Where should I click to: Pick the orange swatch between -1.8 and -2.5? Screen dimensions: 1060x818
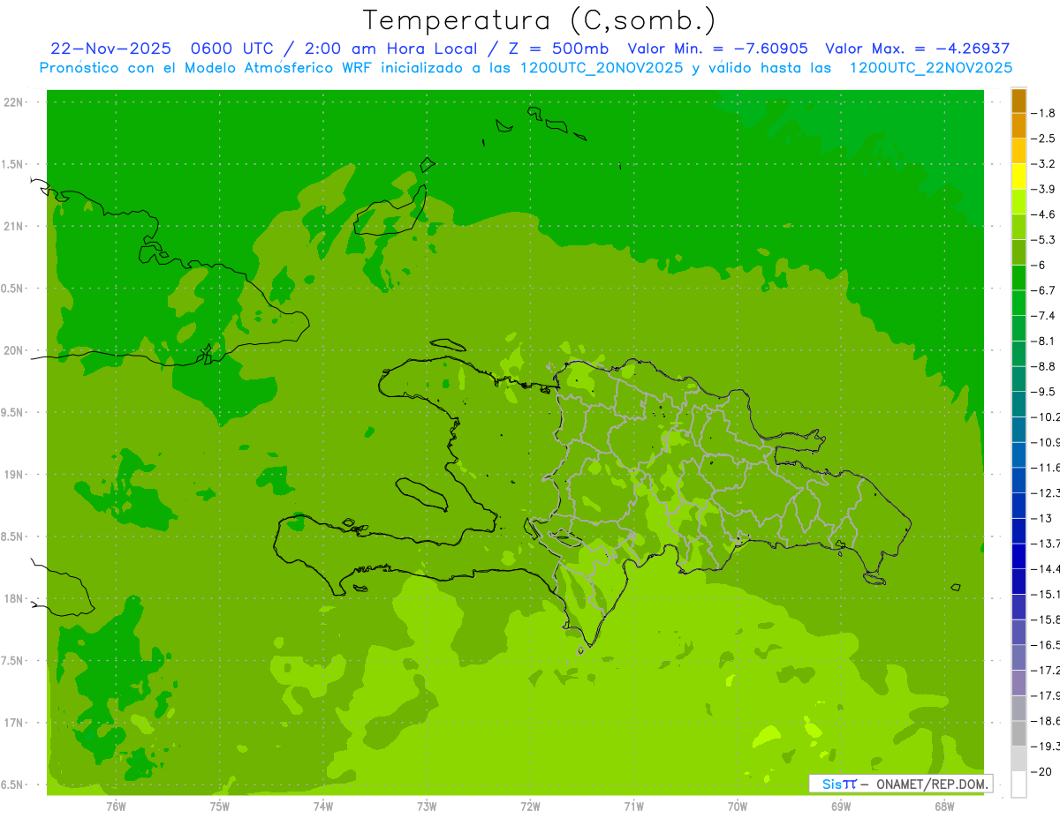(1018, 126)
